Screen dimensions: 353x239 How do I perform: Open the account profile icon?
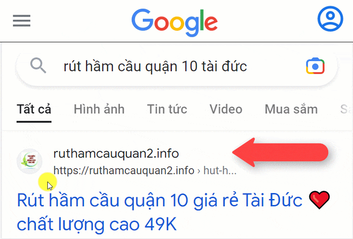tap(330, 19)
